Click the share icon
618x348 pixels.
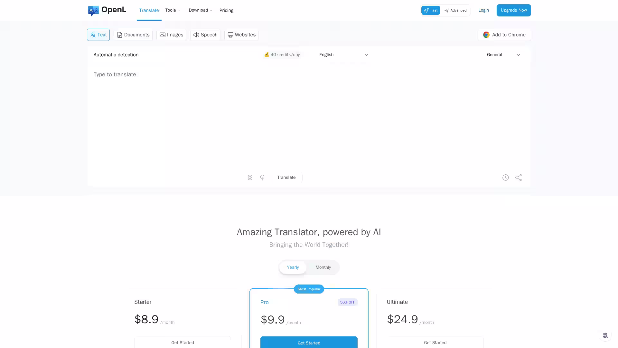pos(519,178)
